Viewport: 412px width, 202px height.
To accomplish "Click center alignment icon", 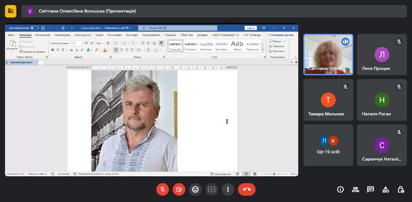I will [122, 50].
